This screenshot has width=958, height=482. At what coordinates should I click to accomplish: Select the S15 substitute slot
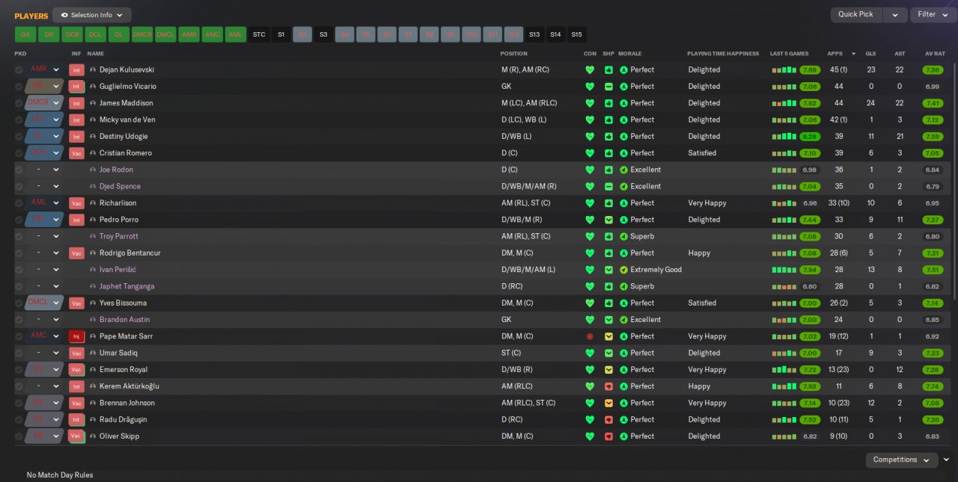(576, 34)
